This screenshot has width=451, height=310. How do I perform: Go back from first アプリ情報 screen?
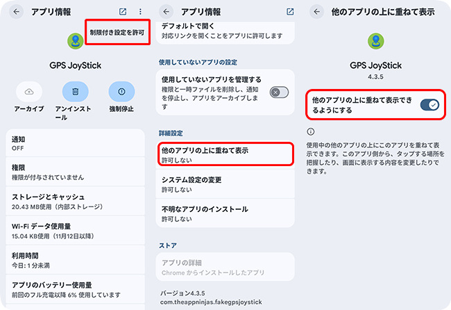[x=17, y=12]
